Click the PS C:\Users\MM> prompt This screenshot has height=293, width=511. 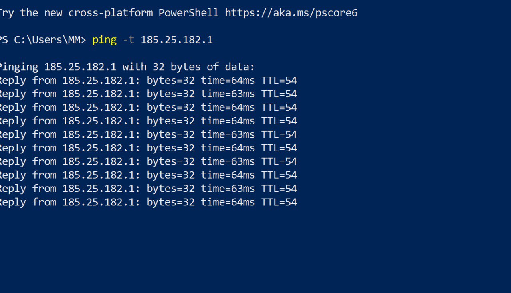pos(42,40)
